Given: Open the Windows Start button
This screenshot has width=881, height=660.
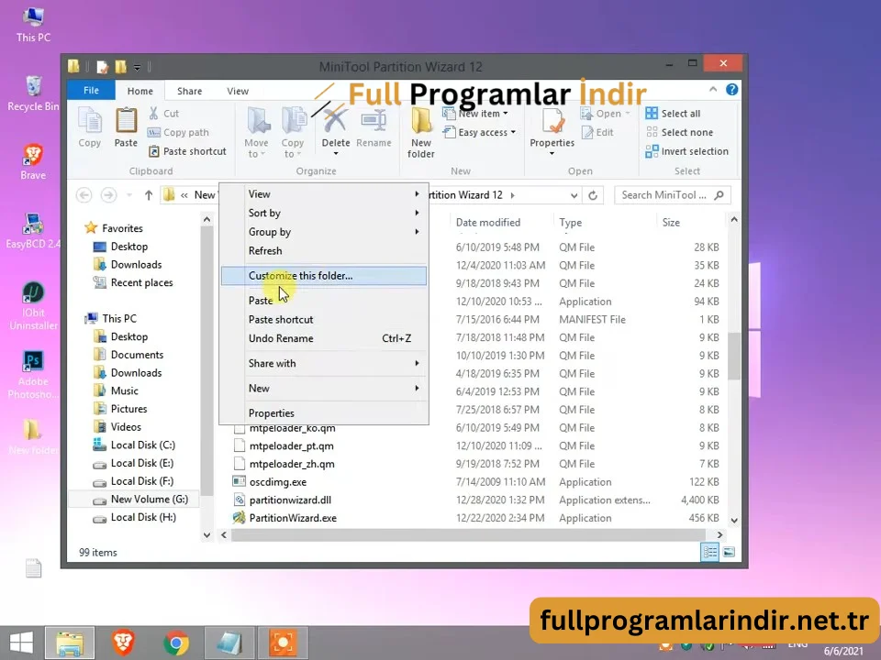Looking at the screenshot, I should [x=21, y=643].
